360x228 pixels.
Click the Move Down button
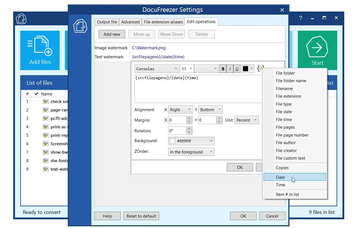(x=172, y=34)
